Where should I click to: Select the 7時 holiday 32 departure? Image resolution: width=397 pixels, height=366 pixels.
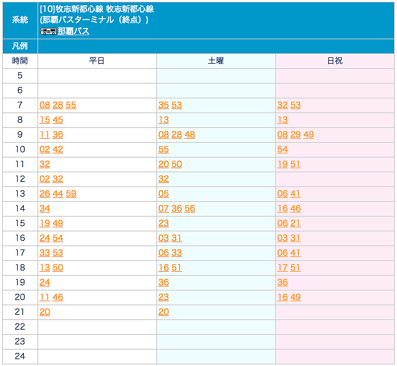click(282, 105)
